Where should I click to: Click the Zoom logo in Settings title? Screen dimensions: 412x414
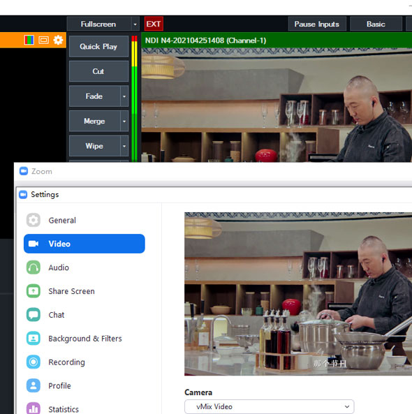23,195
